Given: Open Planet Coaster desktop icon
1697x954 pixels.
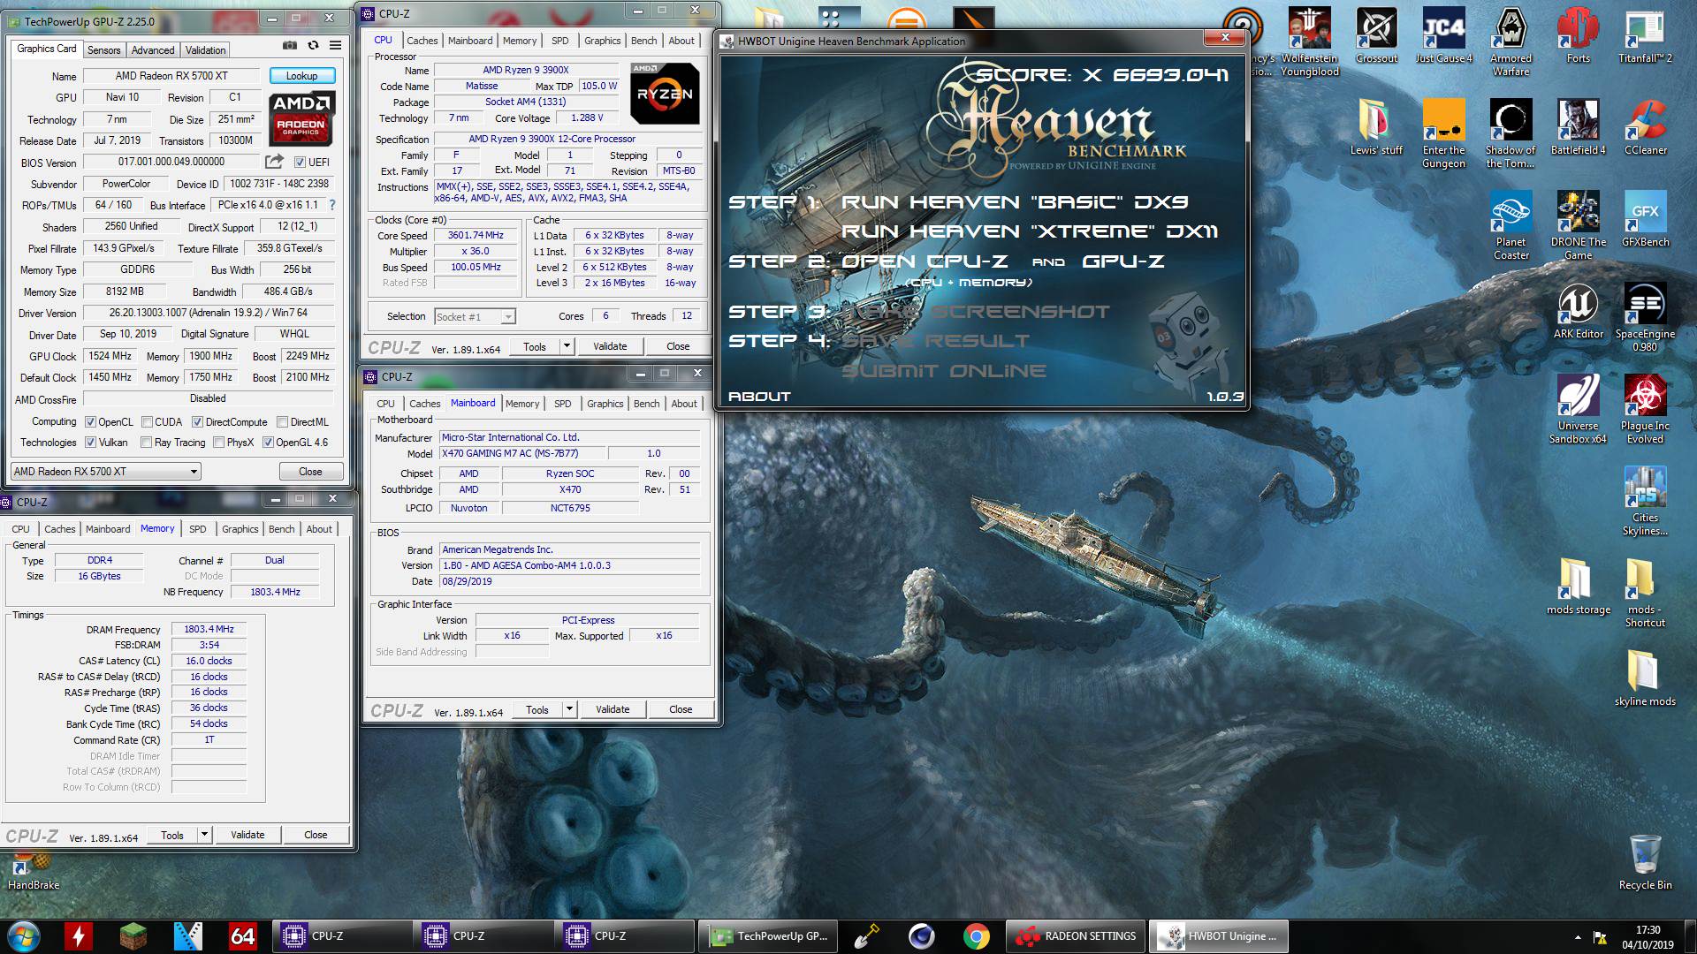Looking at the screenshot, I should (x=1511, y=225).
